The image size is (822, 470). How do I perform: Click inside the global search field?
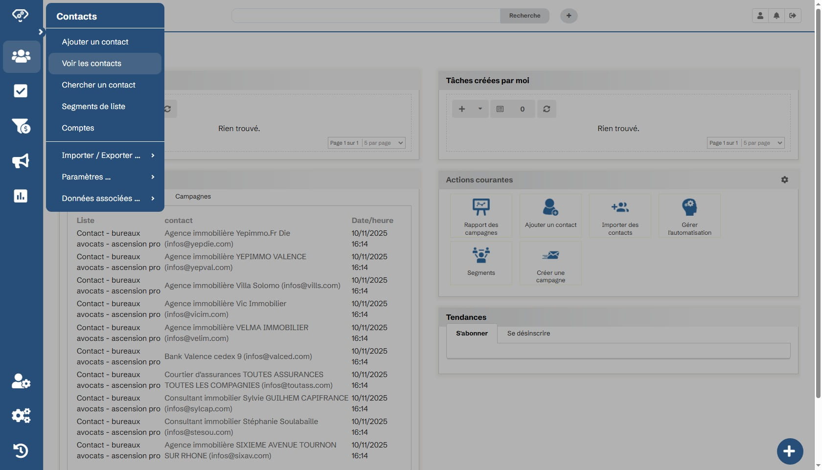click(365, 15)
